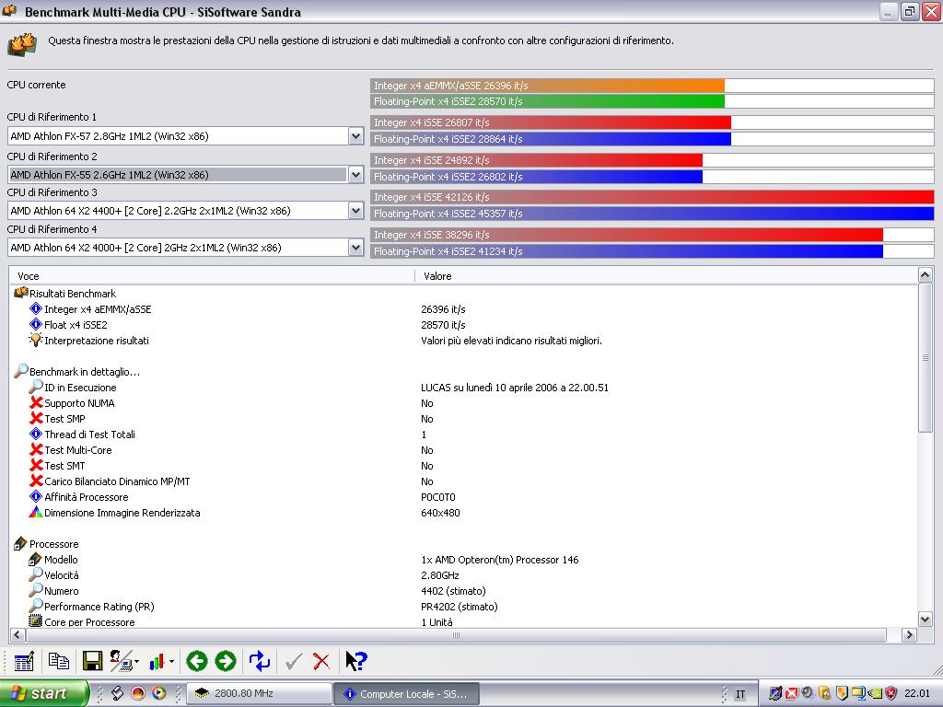Click the horizontal scrollbar right arrow
943x707 pixels.
tap(909, 634)
